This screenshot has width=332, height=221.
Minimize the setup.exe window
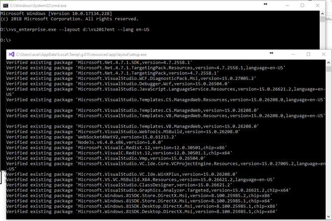(x=293, y=54)
